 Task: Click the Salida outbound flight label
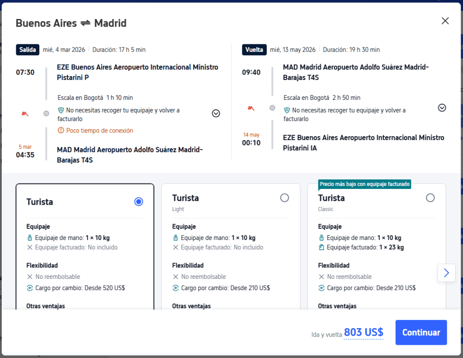[28, 50]
